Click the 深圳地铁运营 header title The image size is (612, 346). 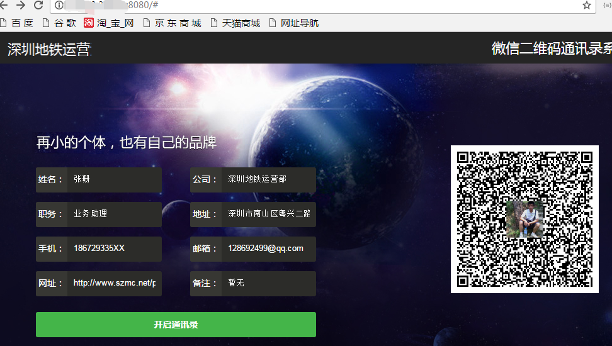coord(49,50)
